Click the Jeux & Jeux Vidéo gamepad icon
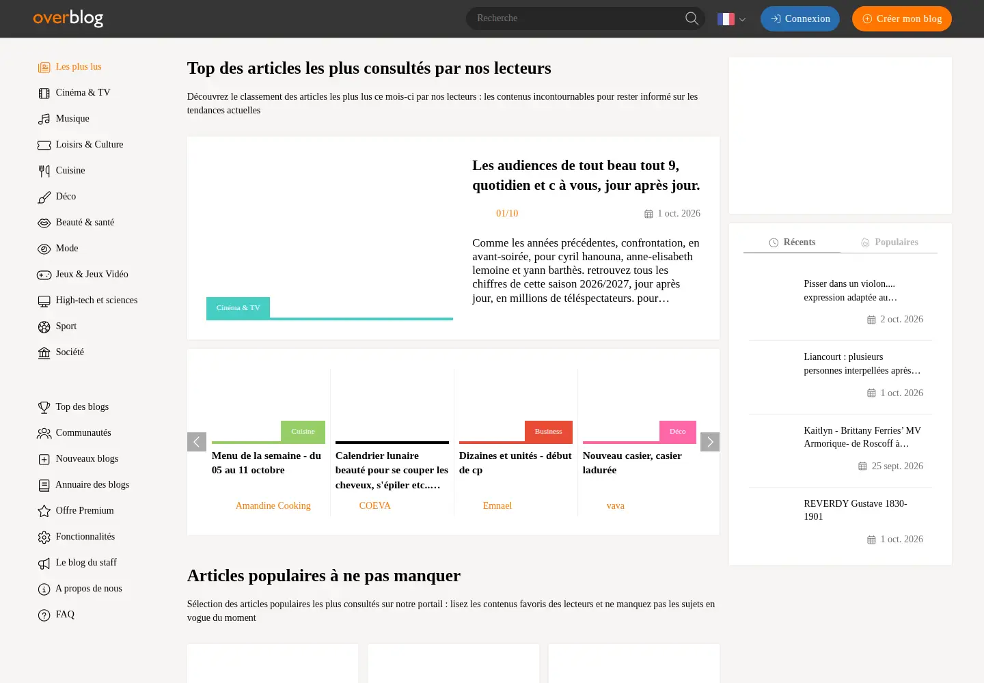The height and width of the screenshot is (683, 984). [x=44, y=275]
